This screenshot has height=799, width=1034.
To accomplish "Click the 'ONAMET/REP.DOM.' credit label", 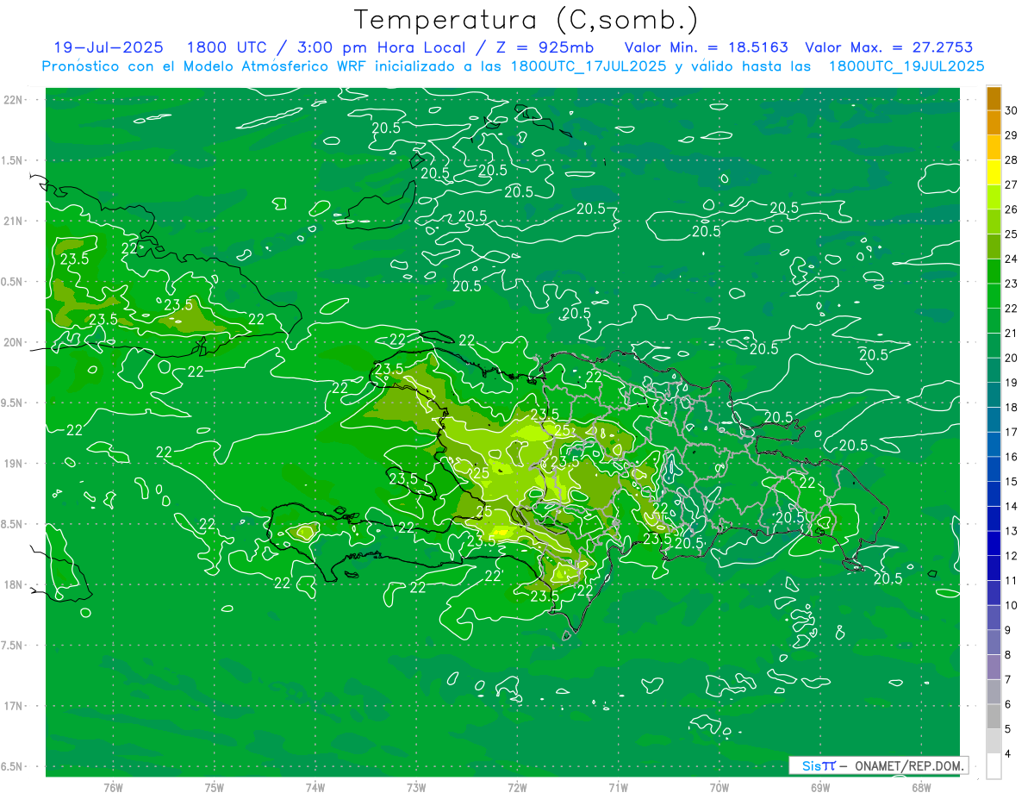I will [x=908, y=765].
